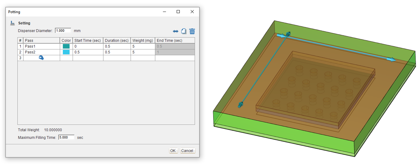Click the swap direction double-arrow icon
The image size is (418, 166).
tap(175, 31)
